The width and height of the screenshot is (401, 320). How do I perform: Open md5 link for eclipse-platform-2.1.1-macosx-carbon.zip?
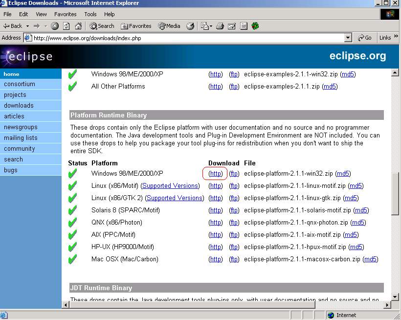pos(370,259)
